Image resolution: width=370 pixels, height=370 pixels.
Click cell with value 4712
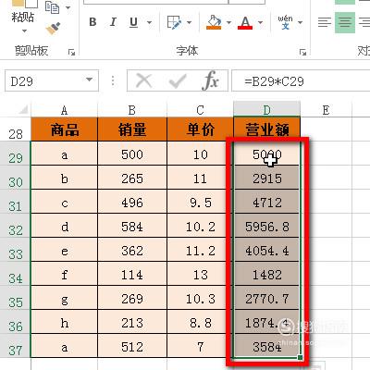(267, 202)
